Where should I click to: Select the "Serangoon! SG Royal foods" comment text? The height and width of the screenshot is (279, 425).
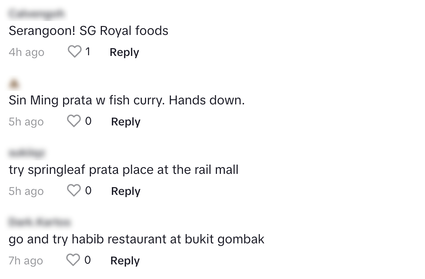click(x=88, y=31)
